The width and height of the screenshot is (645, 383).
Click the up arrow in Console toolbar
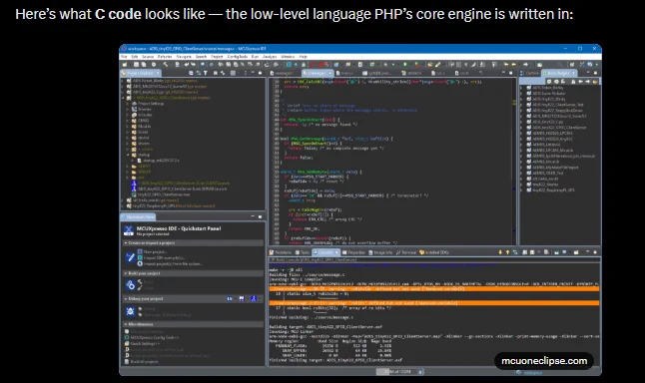tap(507, 252)
